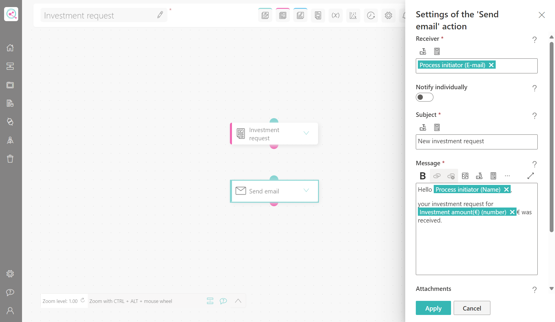Expand the Investment request node chevron
555x322 pixels.
[x=306, y=133]
